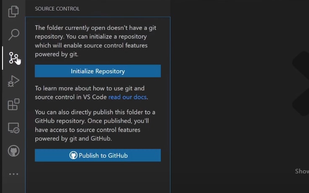The width and height of the screenshot is (309, 193).
Task: Click the Publish to GitHub button
Action: coord(98,155)
